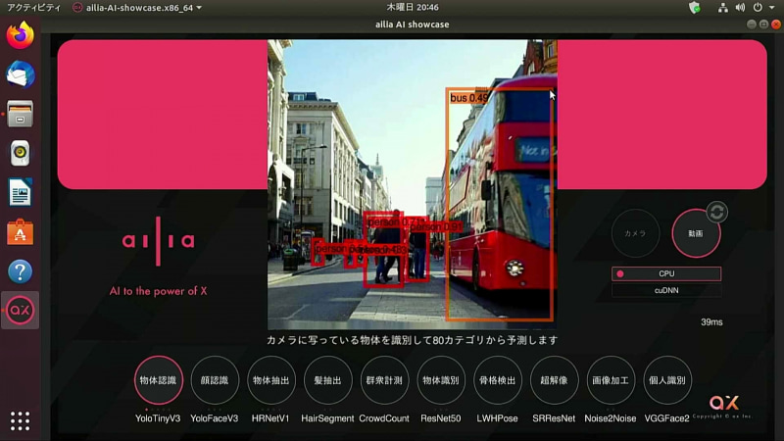
Task: Choose CPU as the processing backend
Action: pyautogui.click(x=666, y=273)
